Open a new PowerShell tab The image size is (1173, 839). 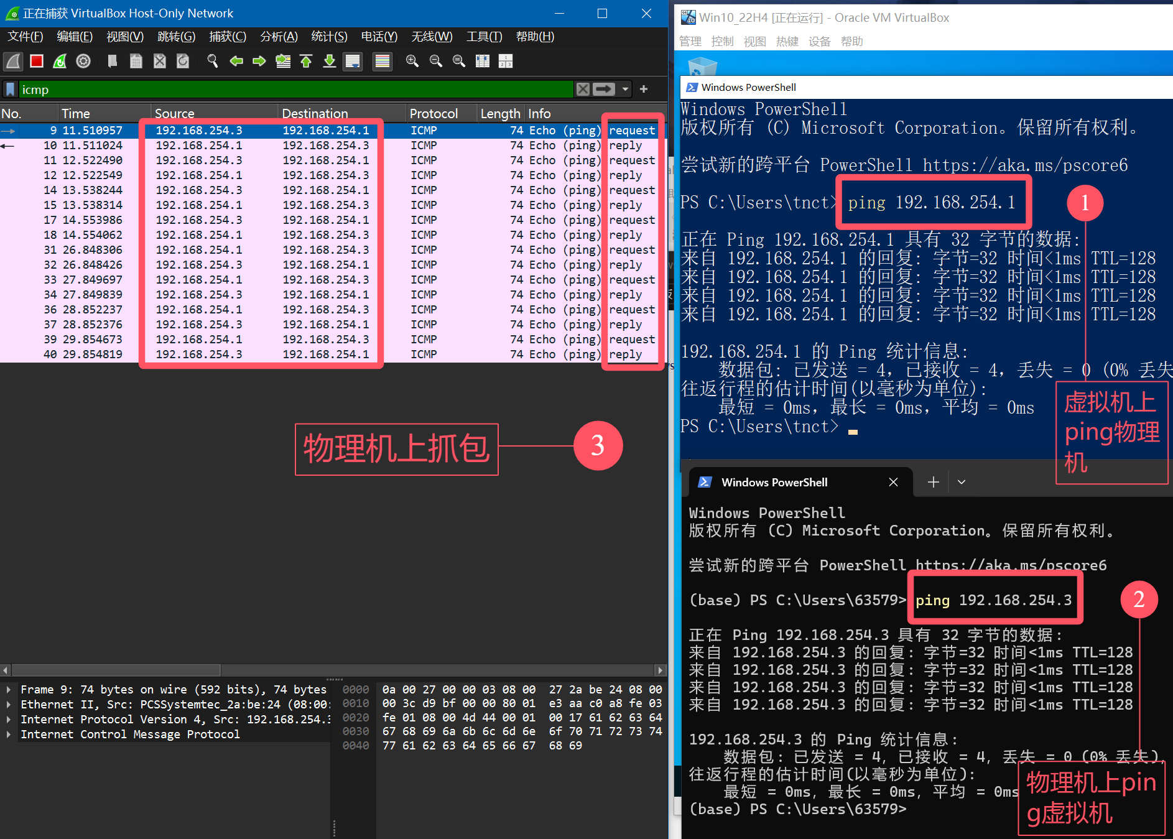click(x=933, y=482)
